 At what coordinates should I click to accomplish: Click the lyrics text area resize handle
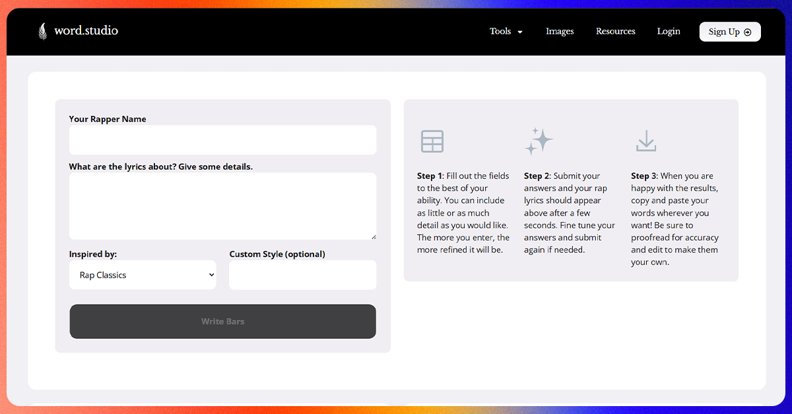[x=373, y=236]
